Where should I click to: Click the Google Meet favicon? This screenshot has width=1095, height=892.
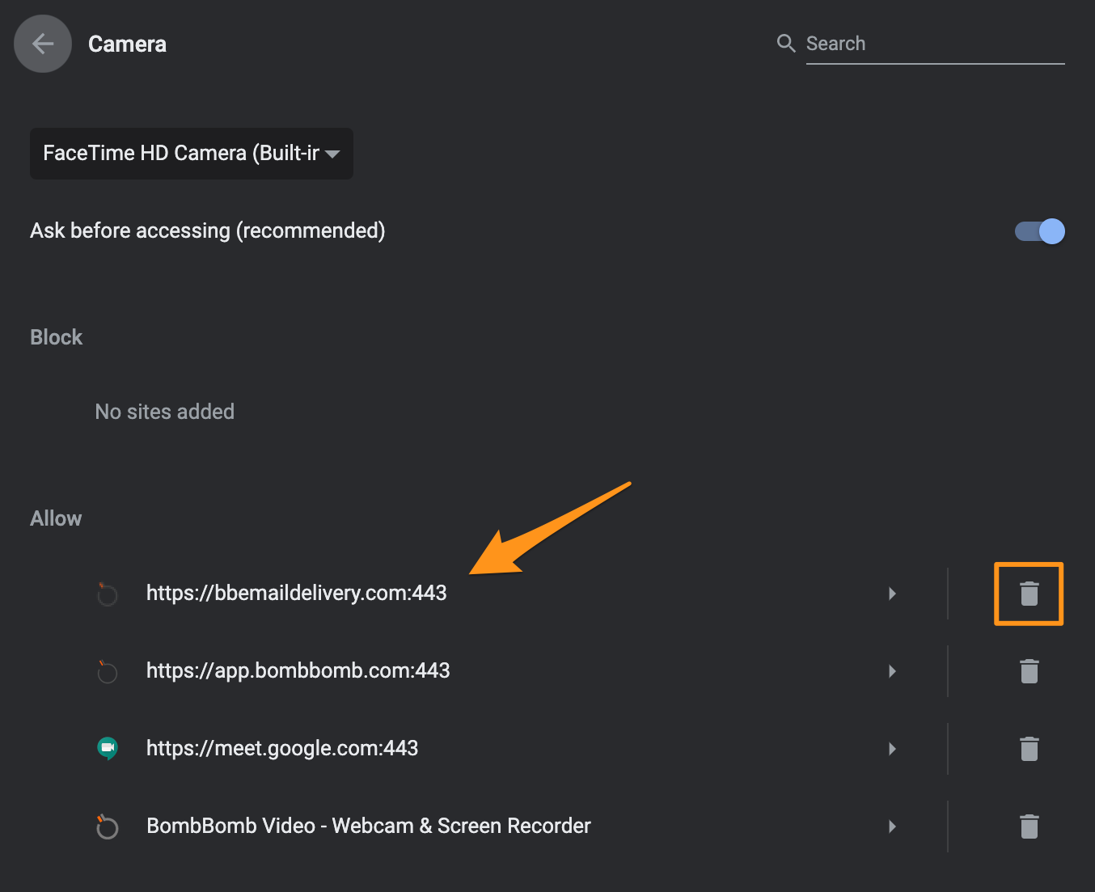[x=107, y=749]
